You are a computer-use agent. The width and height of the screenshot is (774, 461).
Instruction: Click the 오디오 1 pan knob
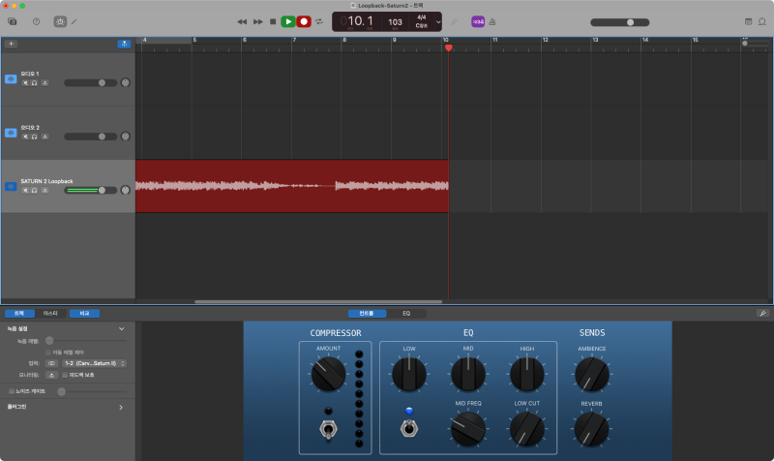tap(126, 82)
